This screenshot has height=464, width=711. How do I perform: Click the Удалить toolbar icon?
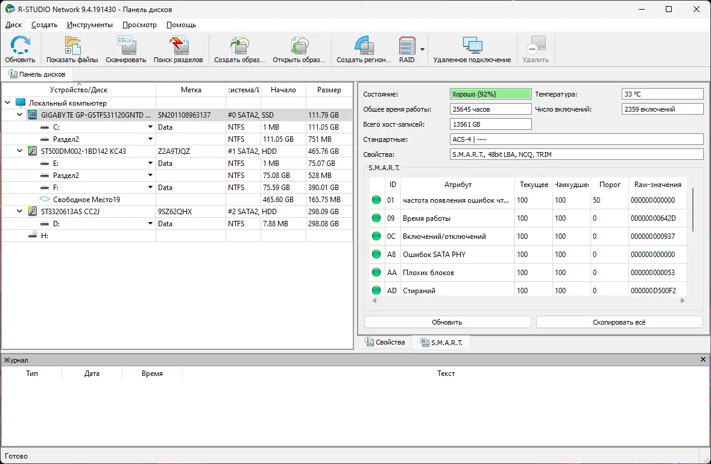pyautogui.click(x=536, y=45)
